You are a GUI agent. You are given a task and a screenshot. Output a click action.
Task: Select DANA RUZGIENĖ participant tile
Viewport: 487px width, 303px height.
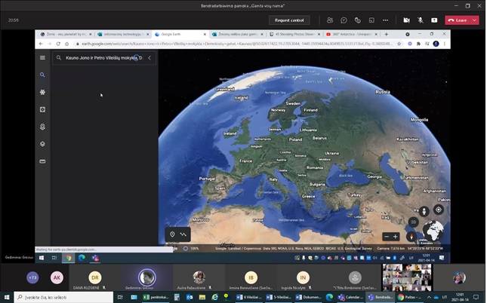pos(94,277)
